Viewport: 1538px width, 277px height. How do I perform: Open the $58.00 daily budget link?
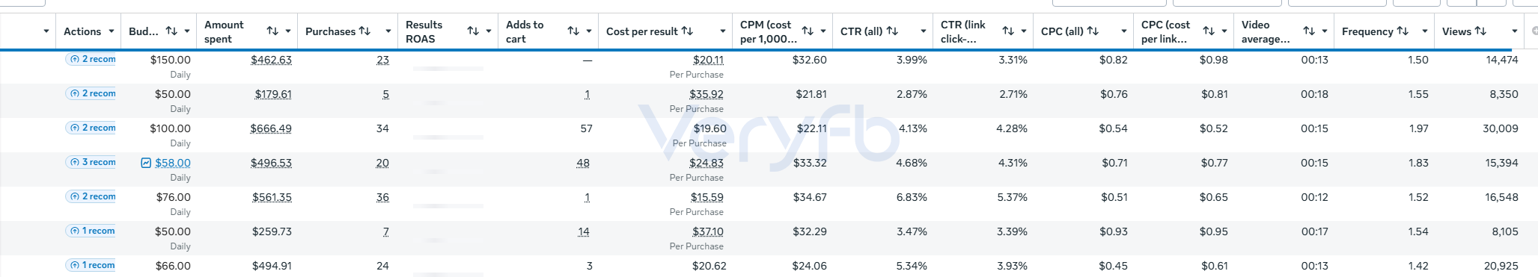(x=173, y=163)
